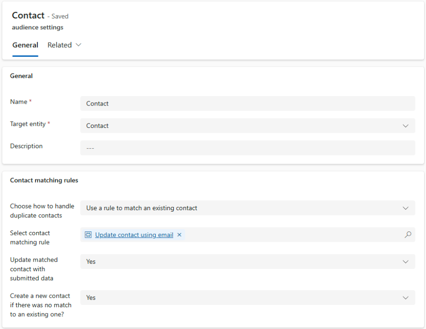Click into the Description field

248,148
